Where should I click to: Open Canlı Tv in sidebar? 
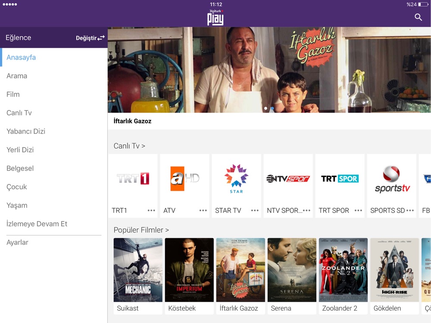click(54, 113)
